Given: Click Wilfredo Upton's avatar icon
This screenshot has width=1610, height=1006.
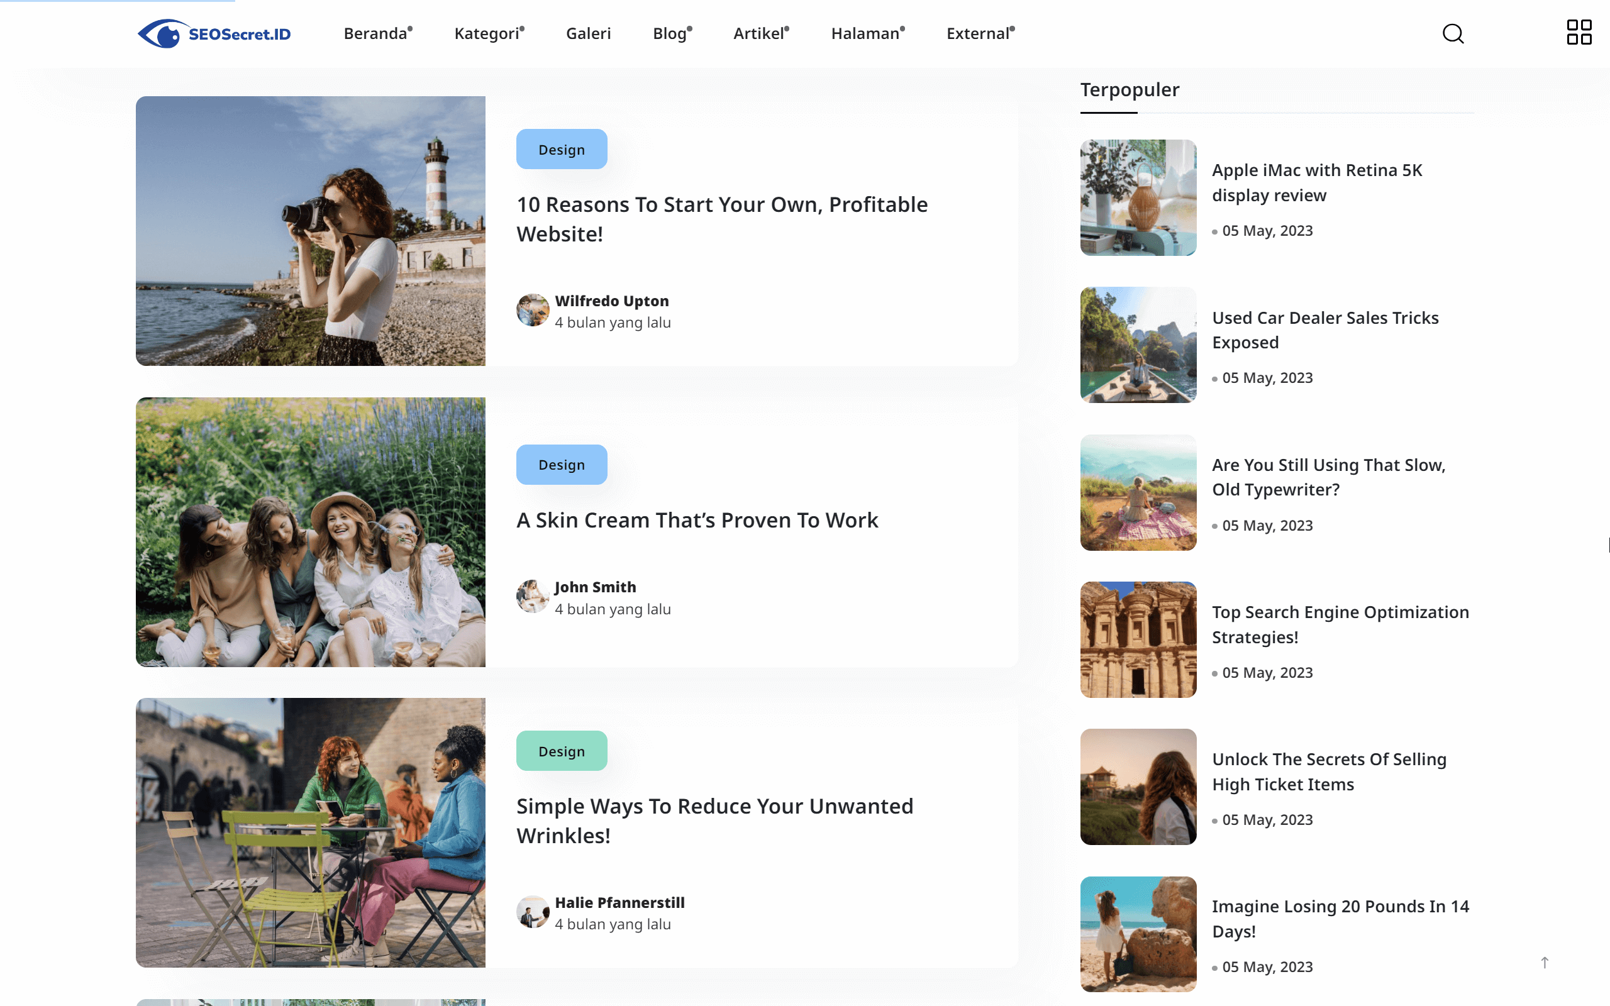Looking at the screenshot, I should click(532, 310).
